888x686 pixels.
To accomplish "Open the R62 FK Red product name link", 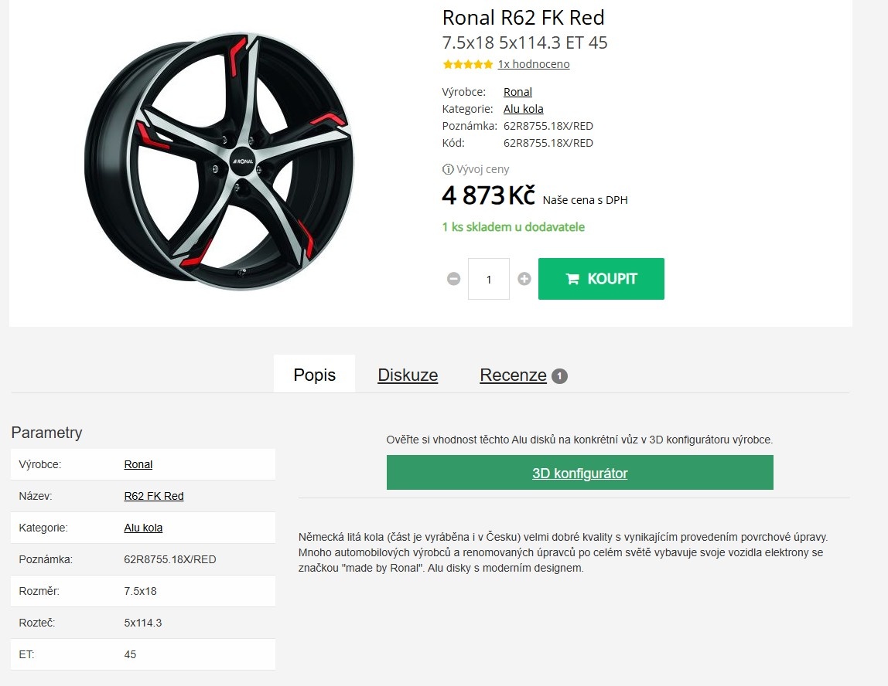I will click(x=154, y=495).
